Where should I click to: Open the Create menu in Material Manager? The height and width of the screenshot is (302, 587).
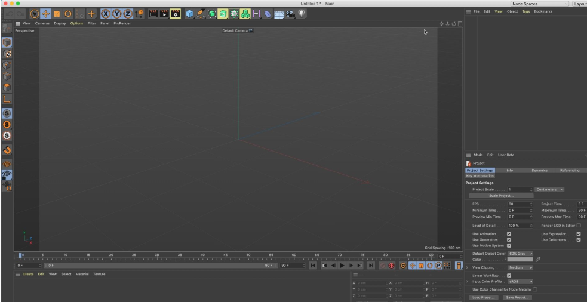point(28,275)
